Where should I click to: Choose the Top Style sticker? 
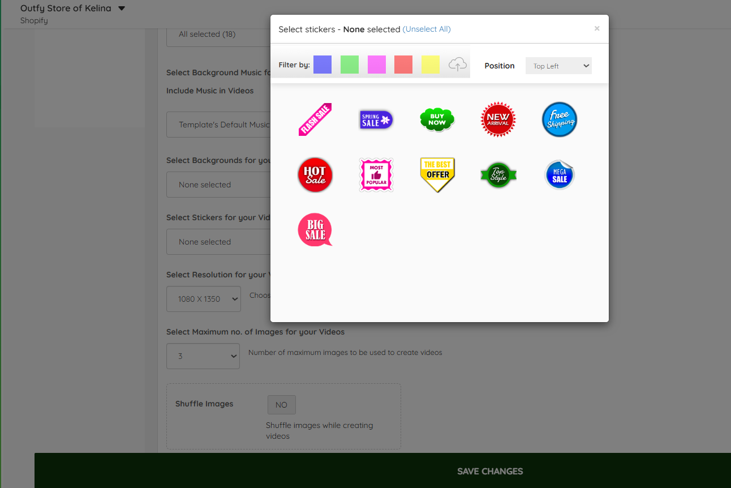pos(498,175)
